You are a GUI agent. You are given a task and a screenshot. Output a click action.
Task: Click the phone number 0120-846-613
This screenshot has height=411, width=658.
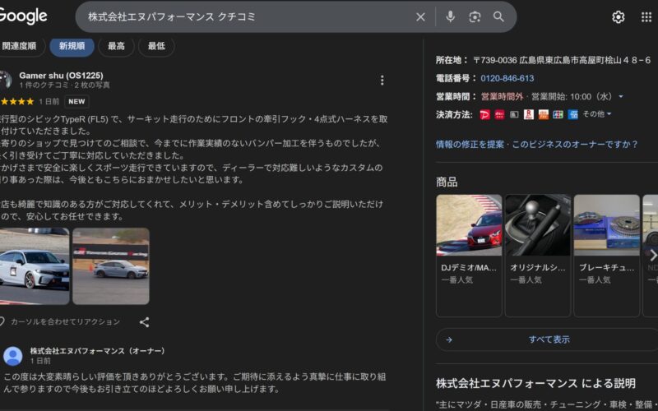pyautogui.click(x=507, y=78)
